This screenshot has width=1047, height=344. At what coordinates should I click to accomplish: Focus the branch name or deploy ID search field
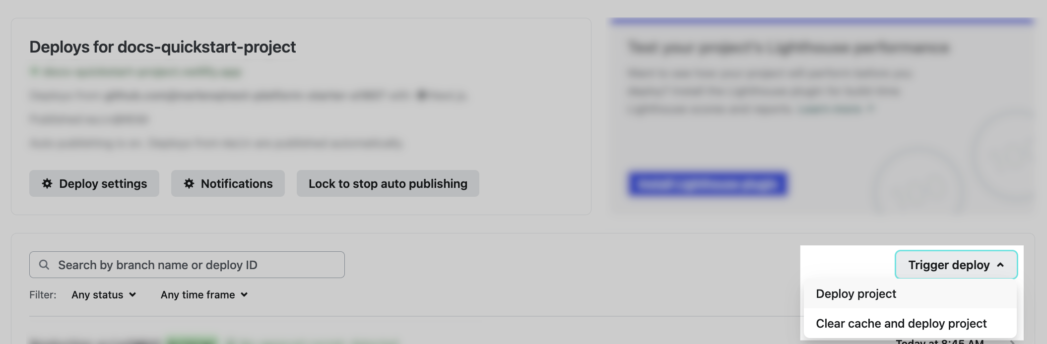click(x=187, y=265)
